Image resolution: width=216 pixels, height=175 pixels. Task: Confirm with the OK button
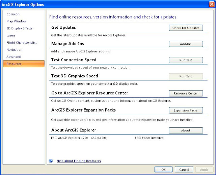click(x=163, y=170)
